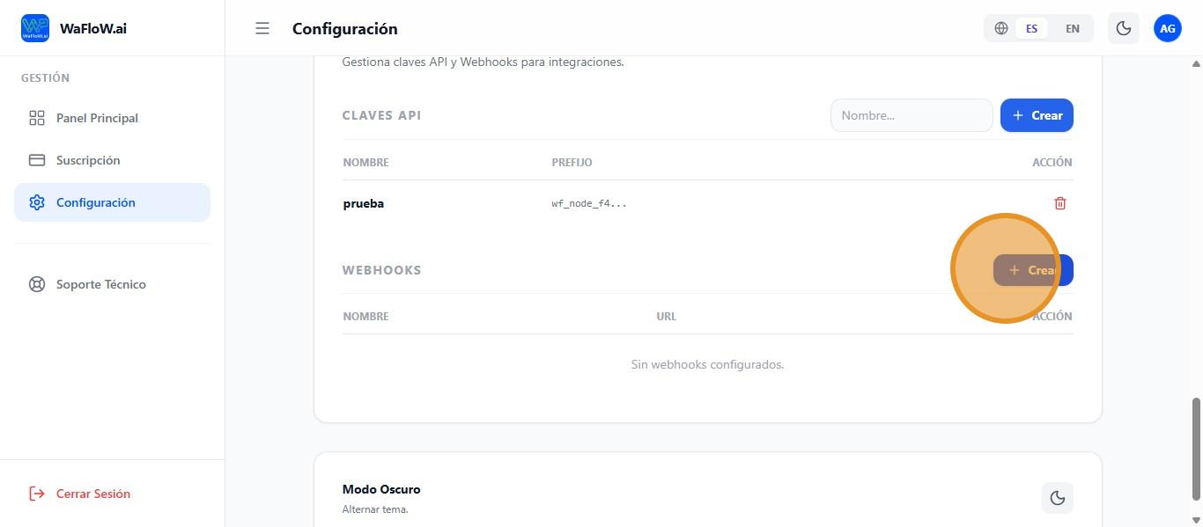Image resolution: width=1203 pixels, height=527 pixels.
Task: Focus the API key Nombre field
Action: 911,115
